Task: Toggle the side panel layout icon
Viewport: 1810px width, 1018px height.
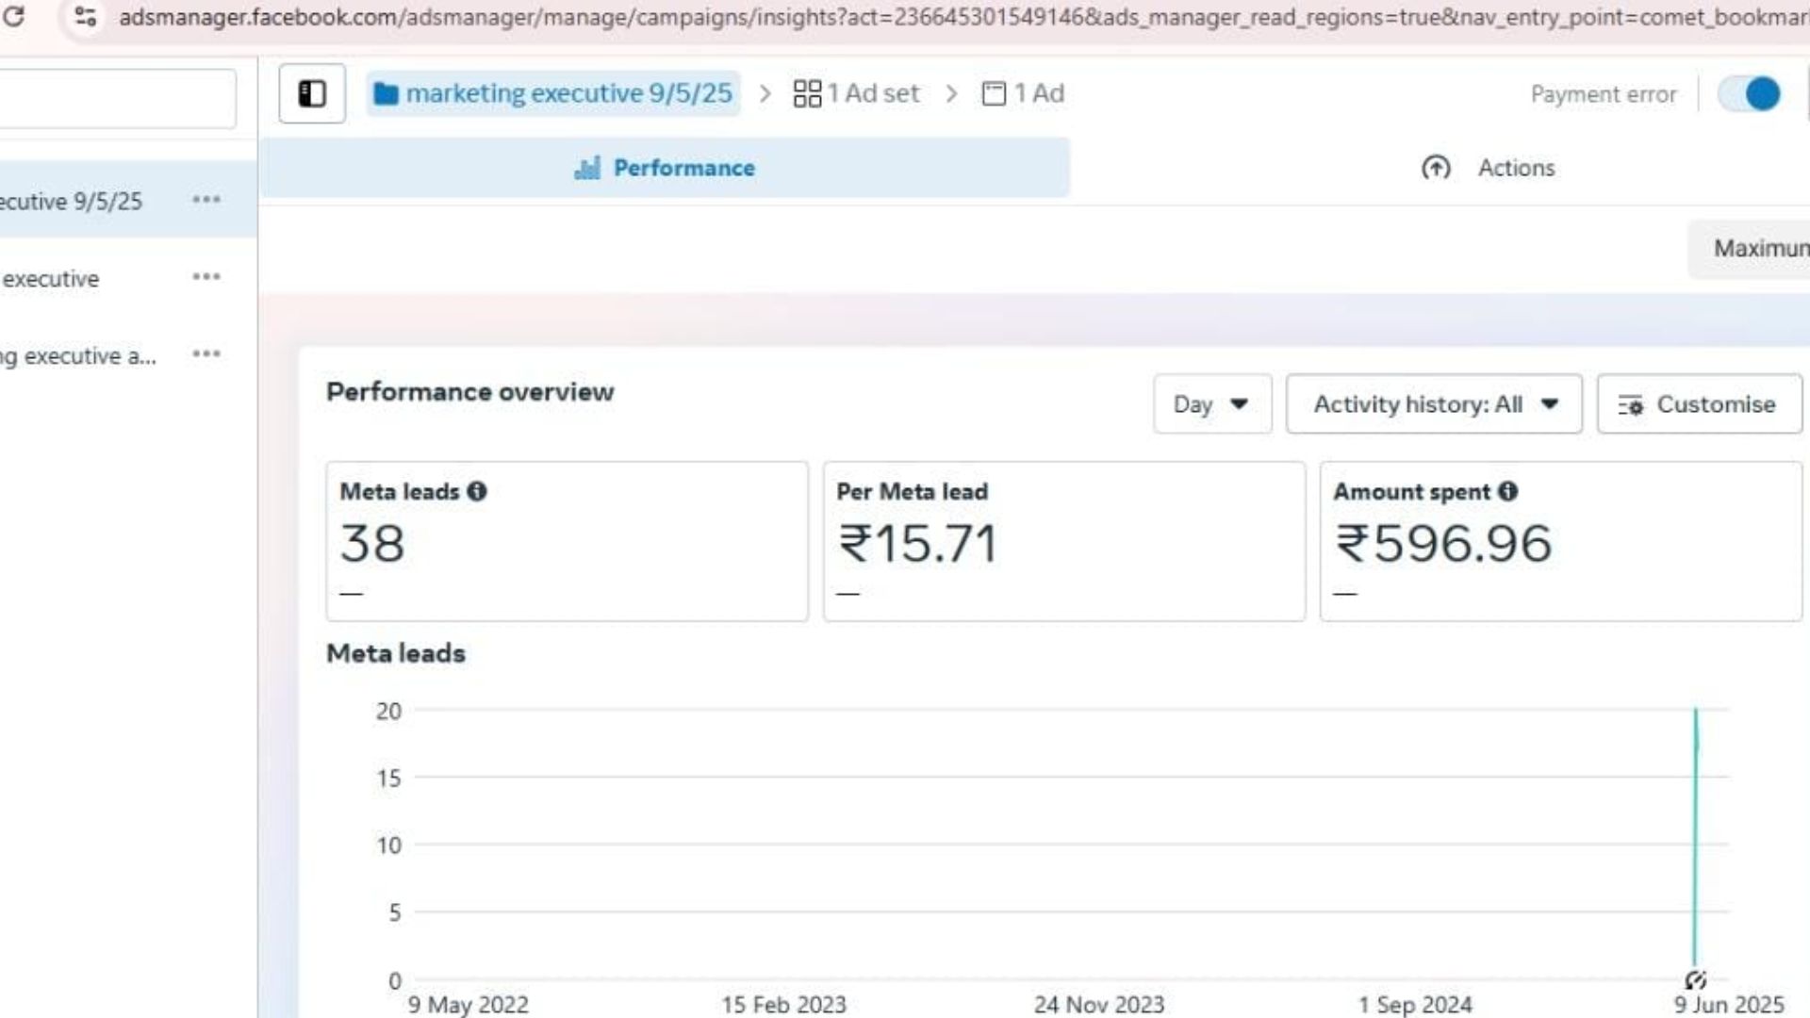Action: pos(312,93)
